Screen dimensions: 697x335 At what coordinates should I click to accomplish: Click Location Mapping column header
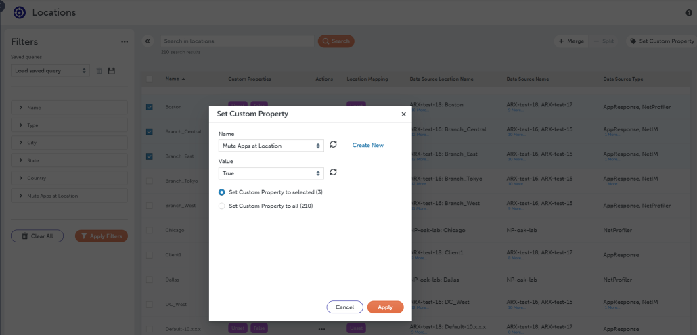pos(367,79)
